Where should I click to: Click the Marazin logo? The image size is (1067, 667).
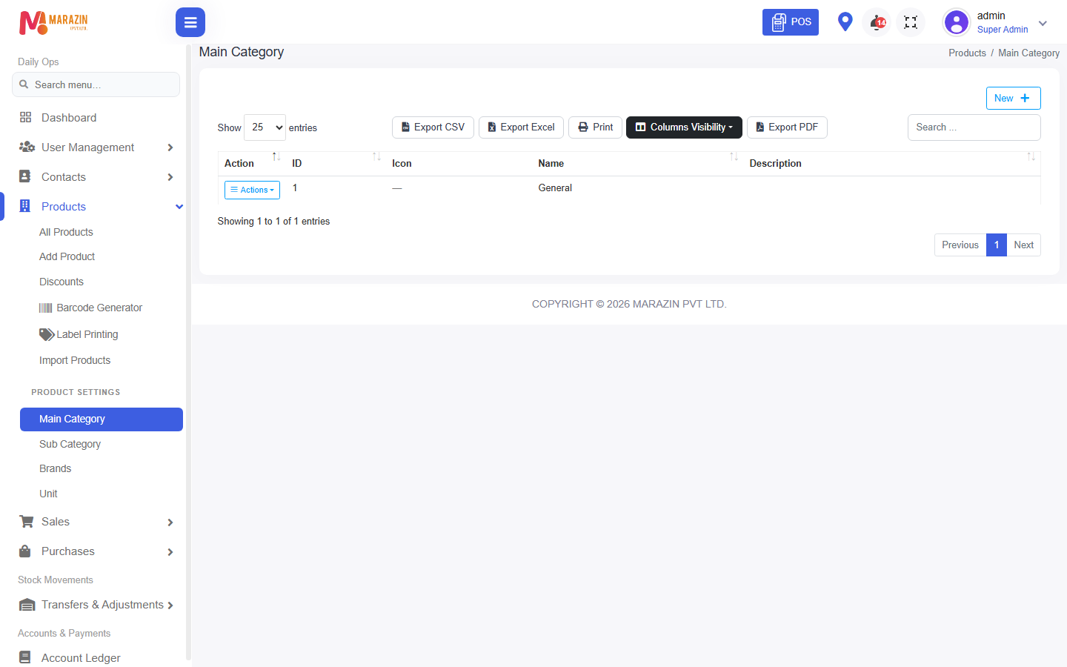coord(53,22)
